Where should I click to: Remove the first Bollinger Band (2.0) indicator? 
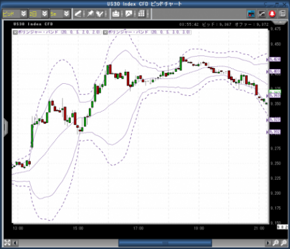15,32
